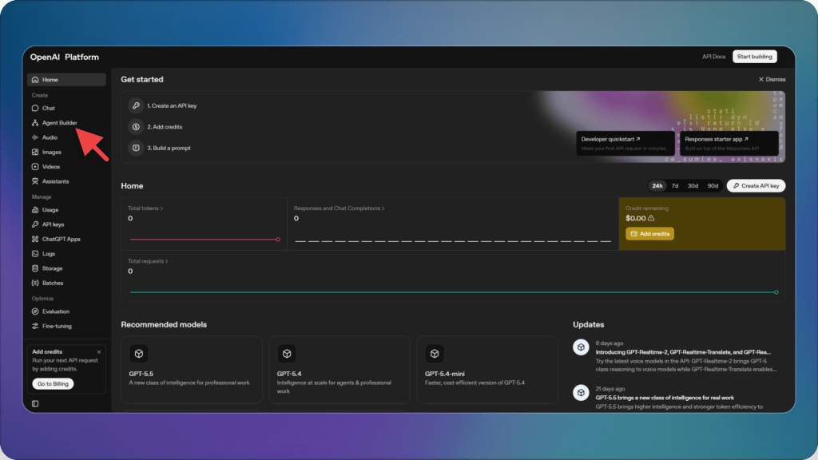Viewport: 818px width, 460px height.
Task: Open the GPT-5.5 brings a new class update
Action: [x=665, y=398]
